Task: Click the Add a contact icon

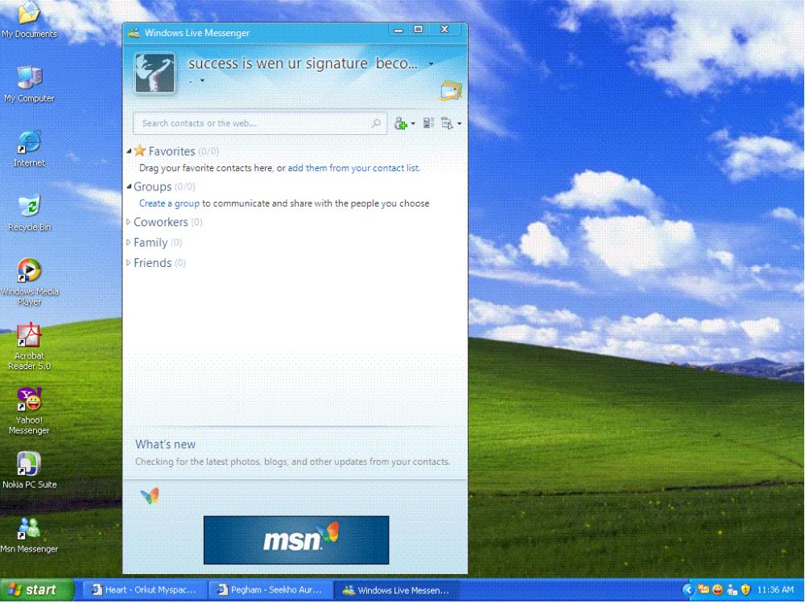Action: tap(400, 124)
